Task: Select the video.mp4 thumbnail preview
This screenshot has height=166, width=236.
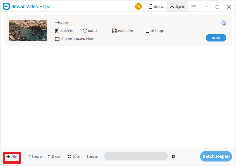Action: [28, 30]
